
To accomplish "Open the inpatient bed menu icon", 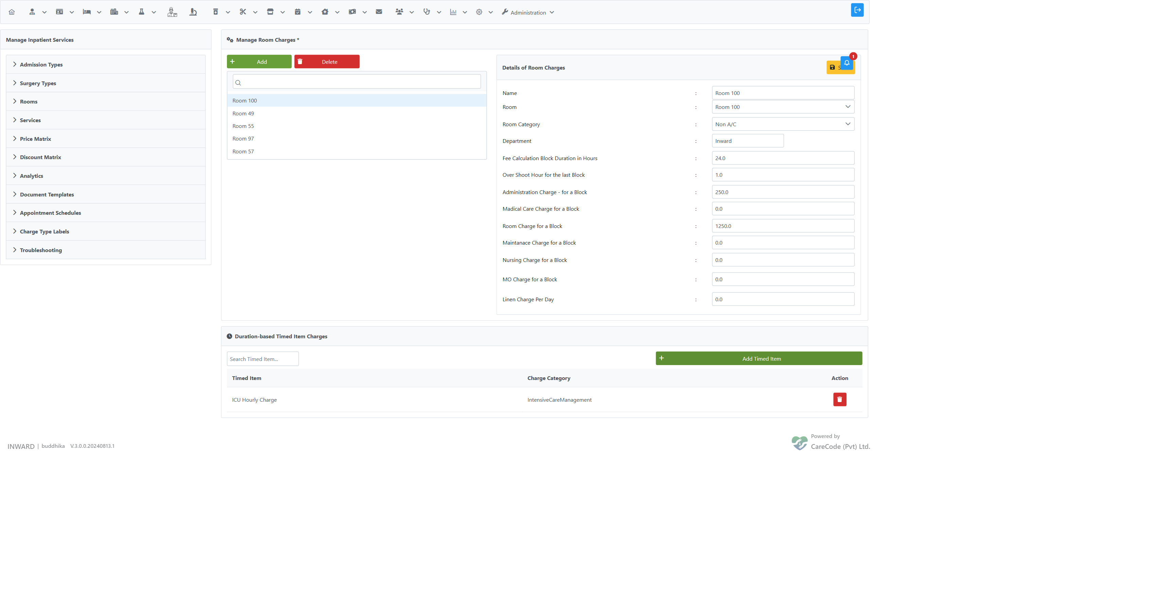I will (87, 12).
